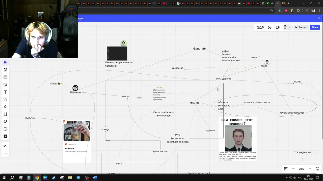Select the 'родители' text node
Screen dimensions: 323x181
(210, 130)
